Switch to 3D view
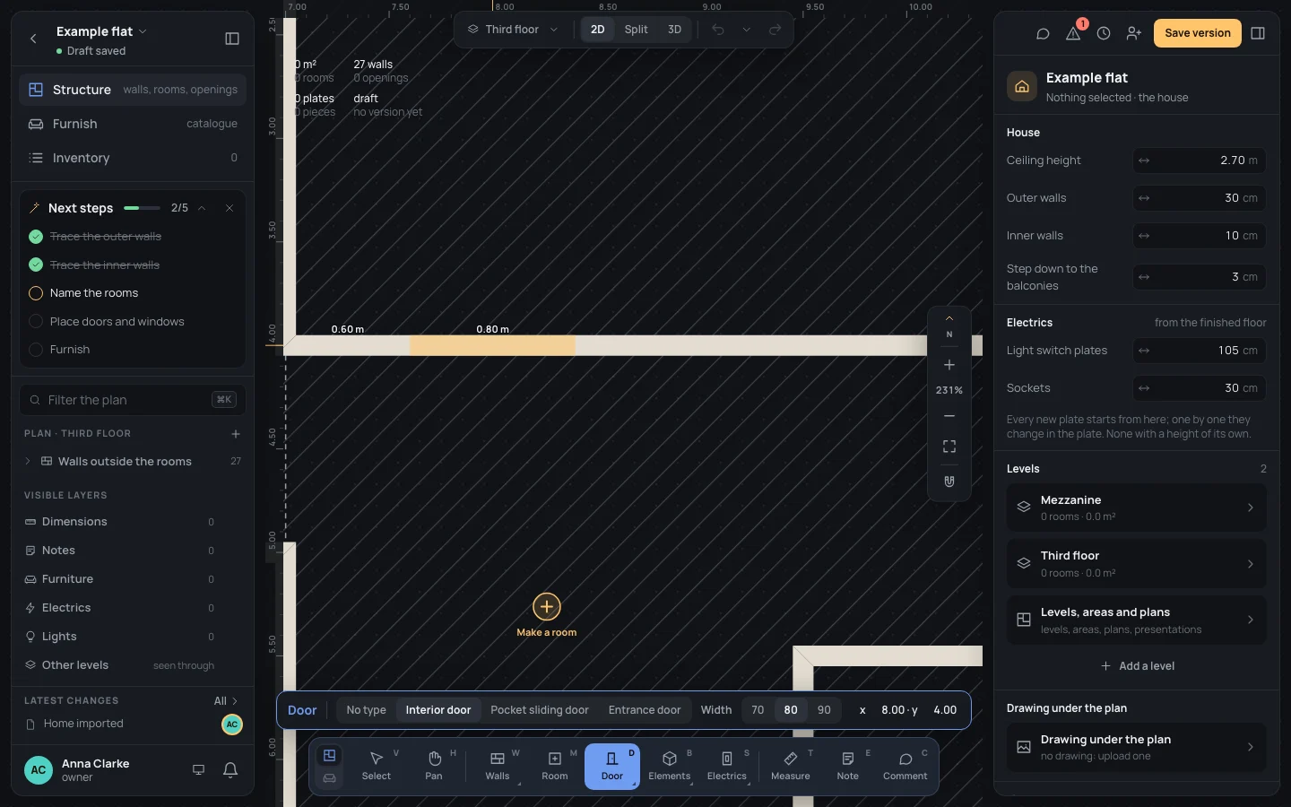The image size is (1291, 807). pyautogui.click(x=674, y=30)
